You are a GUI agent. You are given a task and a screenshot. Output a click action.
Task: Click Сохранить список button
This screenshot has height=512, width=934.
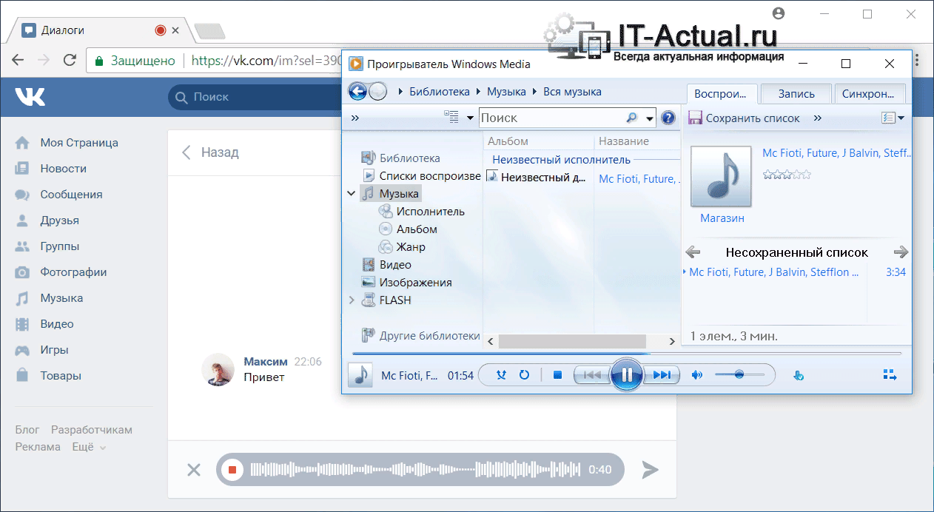click(745, 118)
